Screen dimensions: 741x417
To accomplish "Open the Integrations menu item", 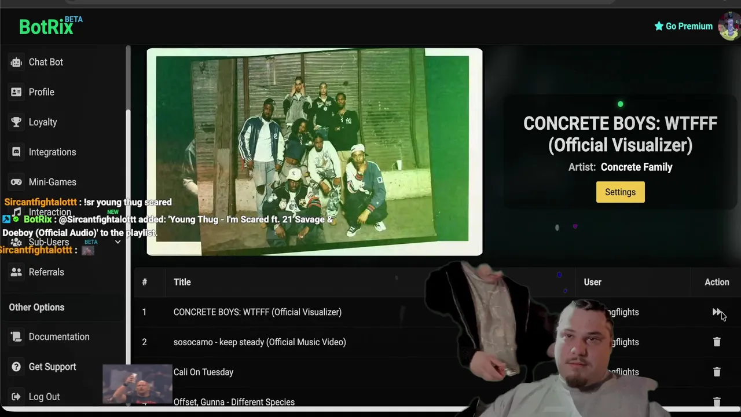I will pyautogui.click(x=53, y=152).
